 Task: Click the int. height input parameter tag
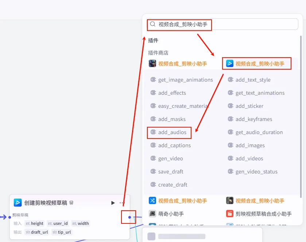34,223
